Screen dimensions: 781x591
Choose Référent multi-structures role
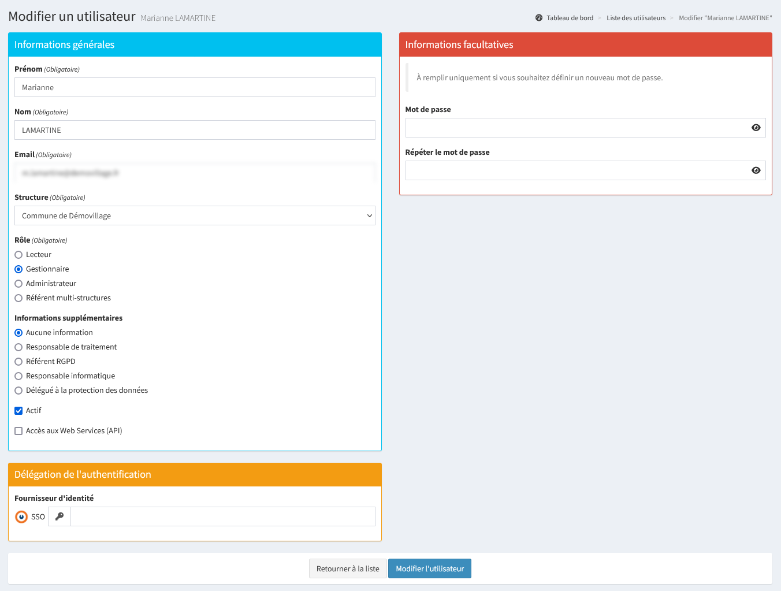18,298
